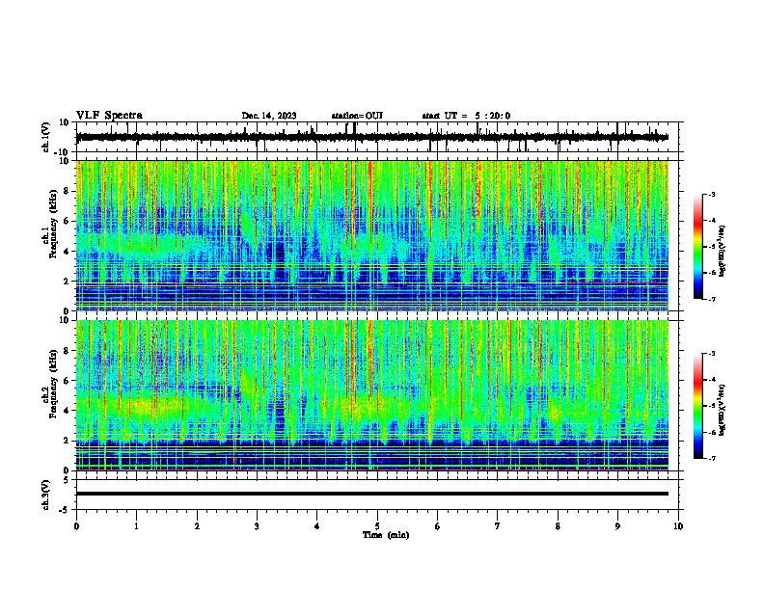Click the time axis tick label '0'

coord(76,526)
